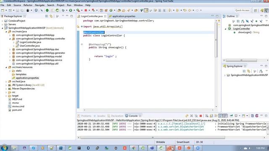Open the Windows Start button

[x=4, y=148]
